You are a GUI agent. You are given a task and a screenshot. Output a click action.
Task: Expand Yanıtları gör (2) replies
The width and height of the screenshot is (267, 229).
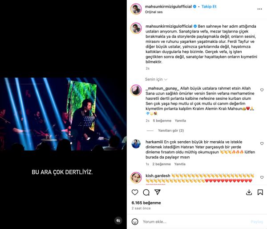[171, 131]
